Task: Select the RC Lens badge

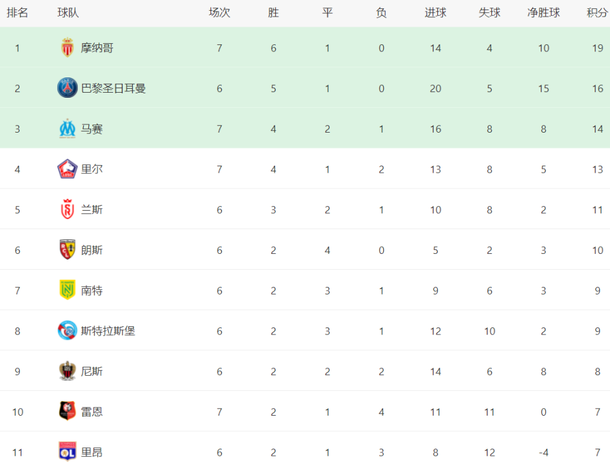Action: (x=67, y=250)
